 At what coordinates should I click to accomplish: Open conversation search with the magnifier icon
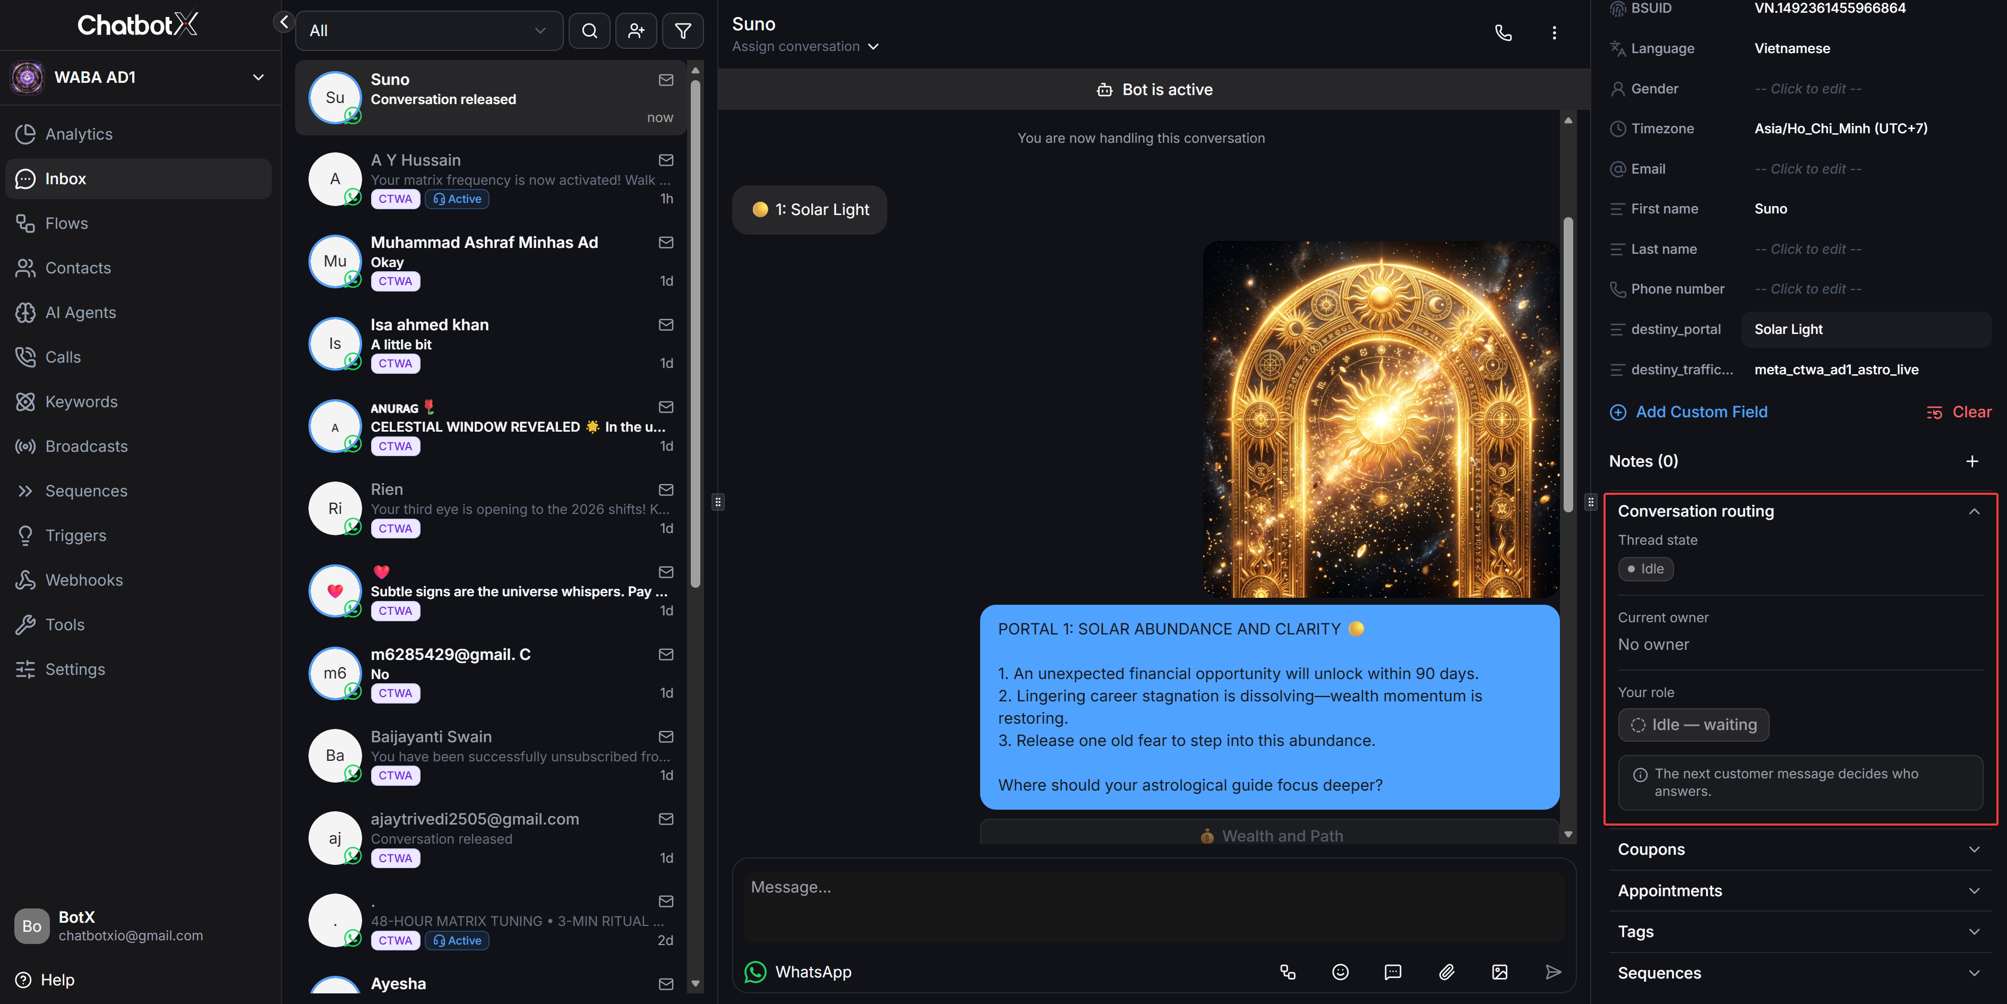pos(590,31)
